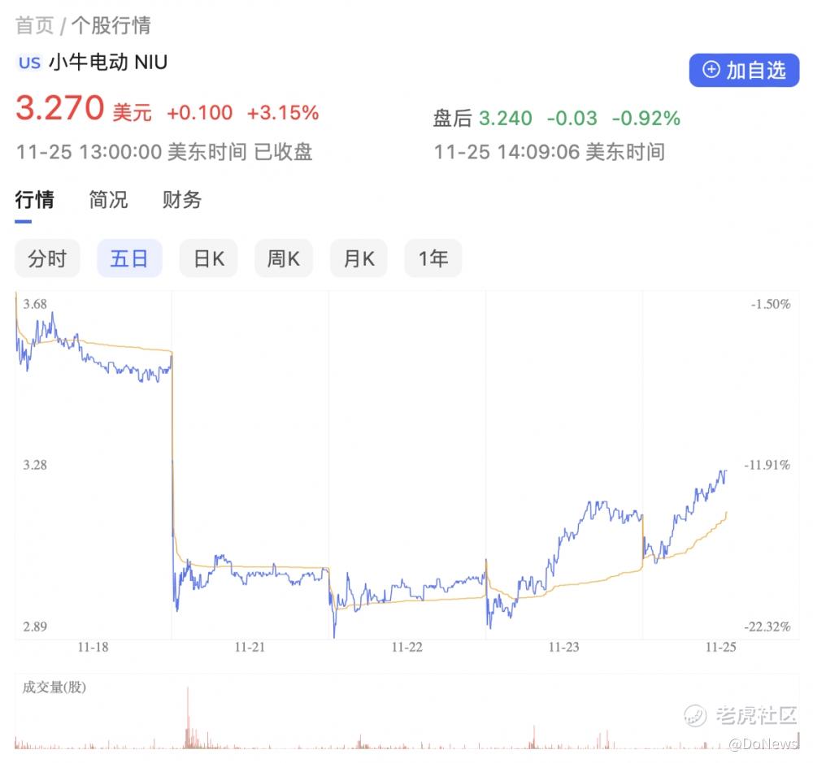The width and height of the screenshot is (813, 763).
Task: Click the US market badge icon
Action: pos(29,63)
